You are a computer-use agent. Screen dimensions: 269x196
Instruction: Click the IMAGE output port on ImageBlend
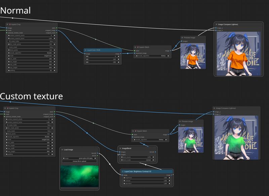tap(155, 152)
